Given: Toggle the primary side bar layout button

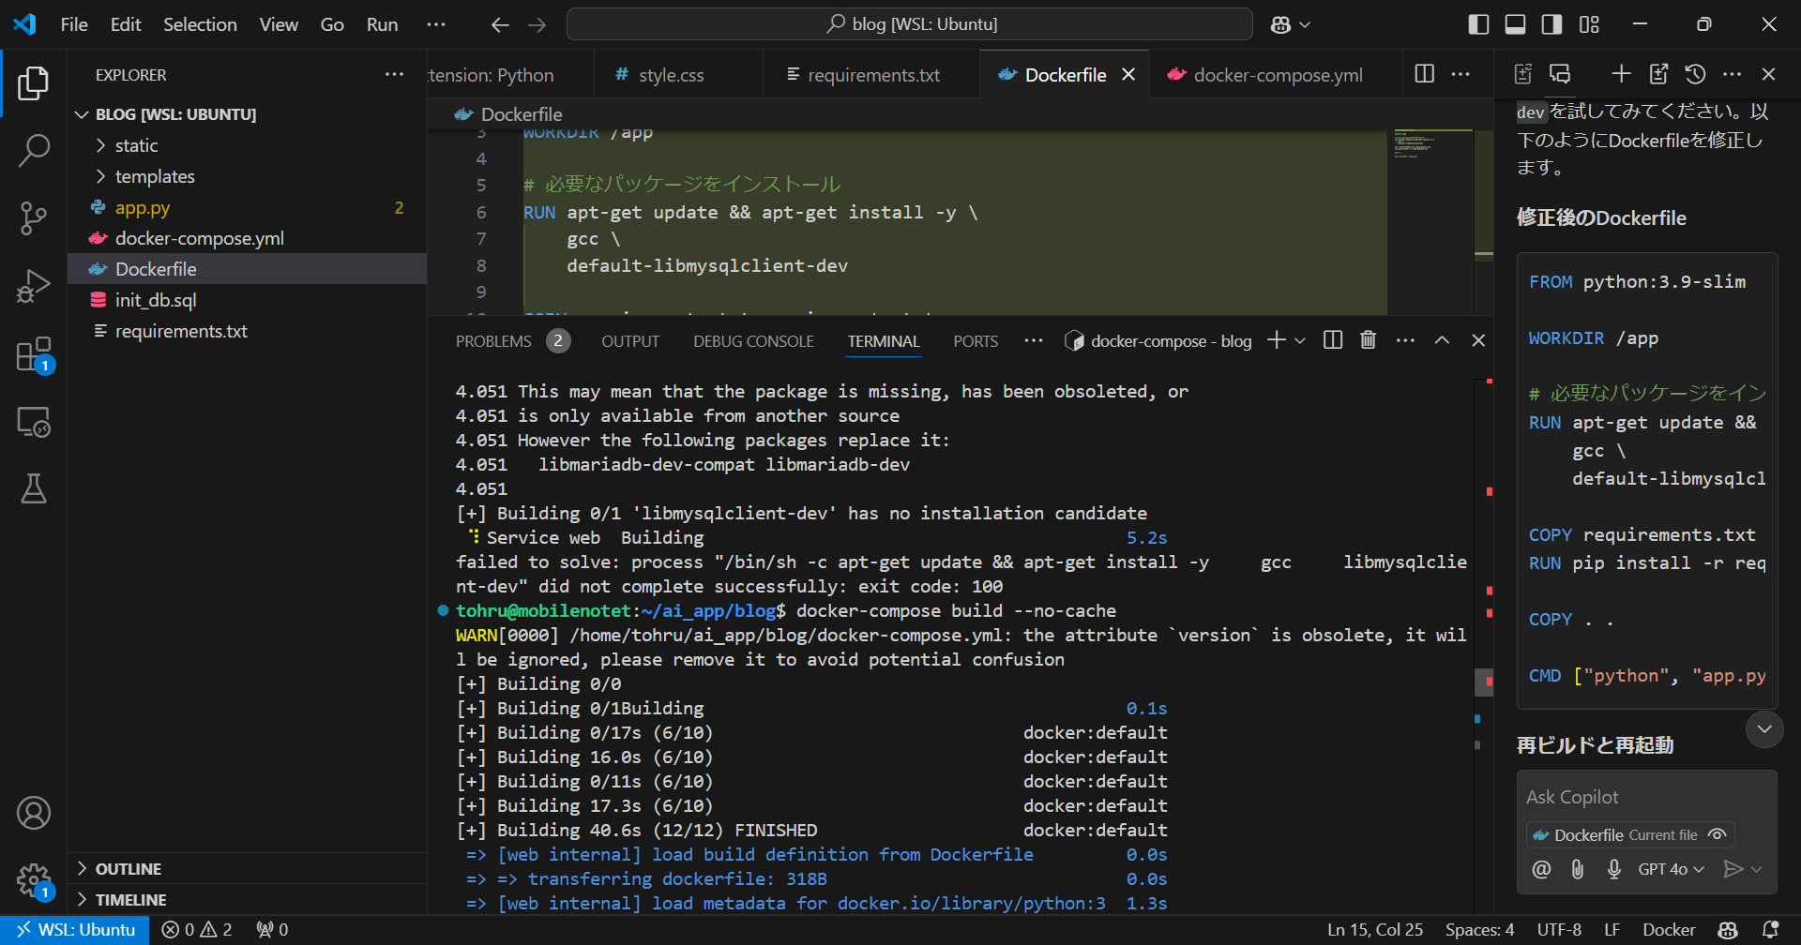Looking at the screenshot, I should pos(1478,24).
